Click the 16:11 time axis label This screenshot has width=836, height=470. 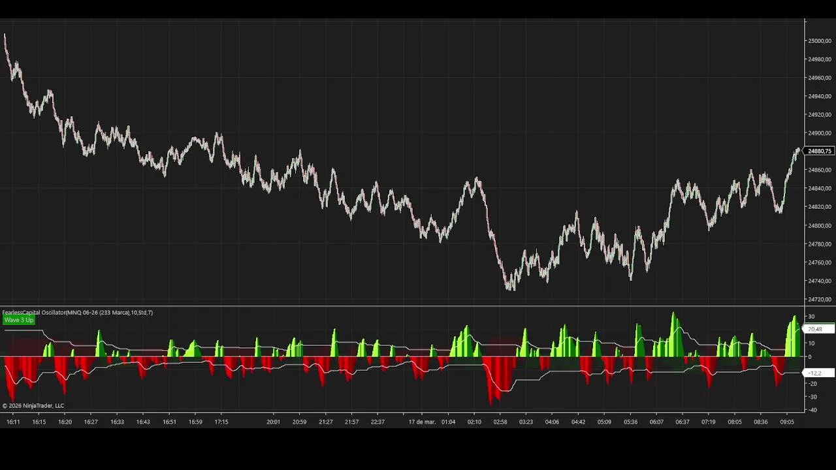(13, 422)
